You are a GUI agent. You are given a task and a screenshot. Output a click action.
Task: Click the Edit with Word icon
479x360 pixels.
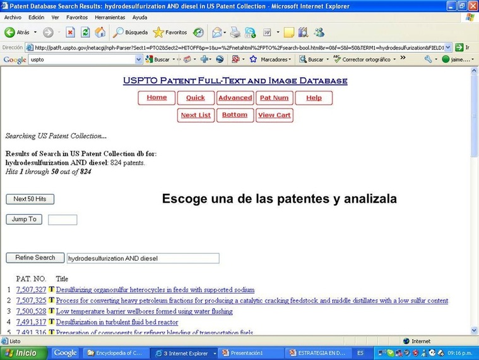[267, 32]
